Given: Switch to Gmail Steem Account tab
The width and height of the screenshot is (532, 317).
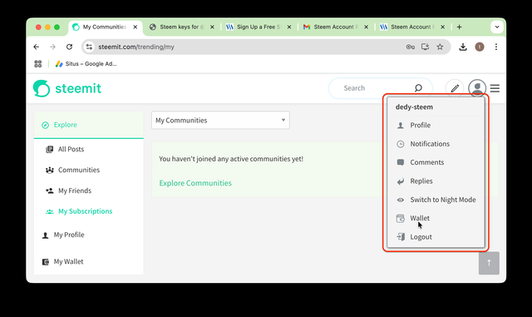Looking at the screenshot, I should [336, 27].
